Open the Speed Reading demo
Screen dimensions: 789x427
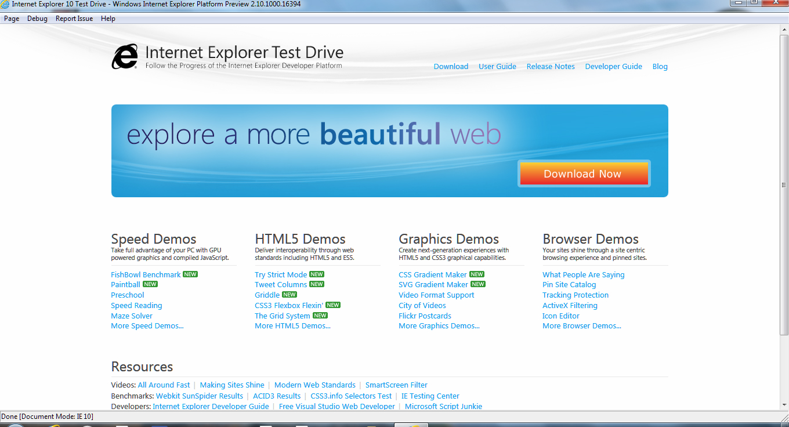click(136, 306)
